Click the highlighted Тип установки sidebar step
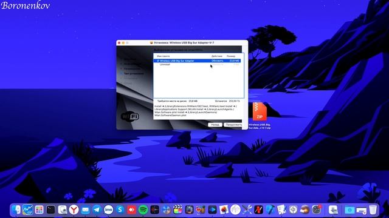Screen dimensions: 389x218 (x=134, y=73)
